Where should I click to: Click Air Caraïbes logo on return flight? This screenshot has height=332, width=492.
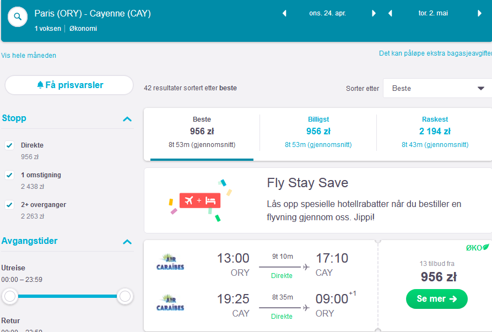(x=170, y=302)
